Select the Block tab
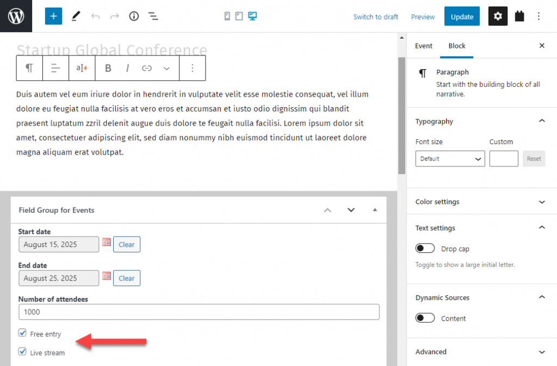The image size is (557, 366). 456,46
